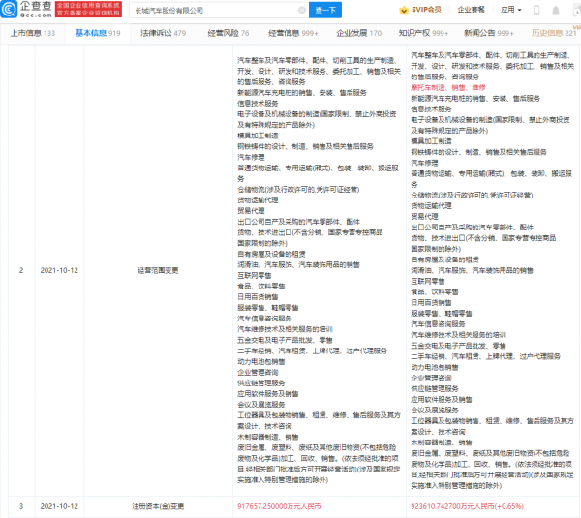Switch to the 历史信息 tab
581x518 pixels.
[x=554, y=33]
